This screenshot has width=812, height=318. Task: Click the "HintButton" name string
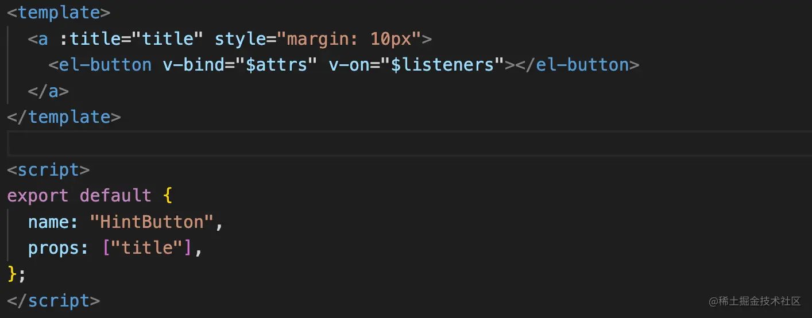pyautogui.click(x=152, y=222)
